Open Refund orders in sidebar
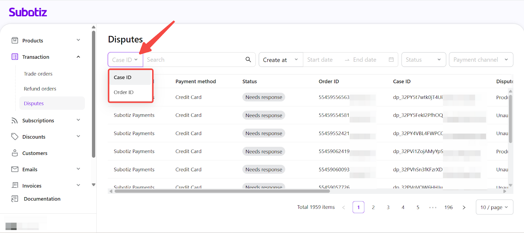This screenshot has width=524, height=233. click(x=40, y=89)
